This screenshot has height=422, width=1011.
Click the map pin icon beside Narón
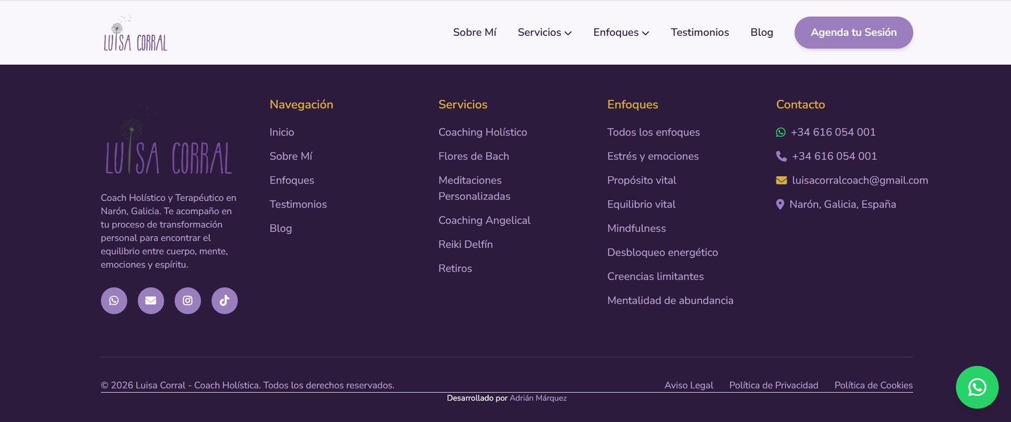point(780,205)
